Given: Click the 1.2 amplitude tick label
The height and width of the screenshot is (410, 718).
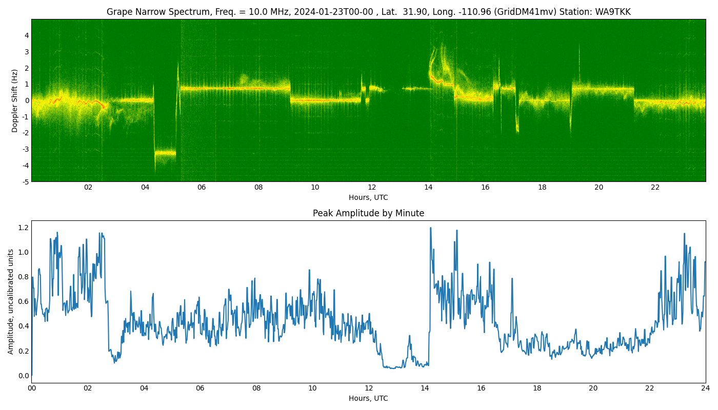Looking at the screenshot, I should (x=24, y=228).
